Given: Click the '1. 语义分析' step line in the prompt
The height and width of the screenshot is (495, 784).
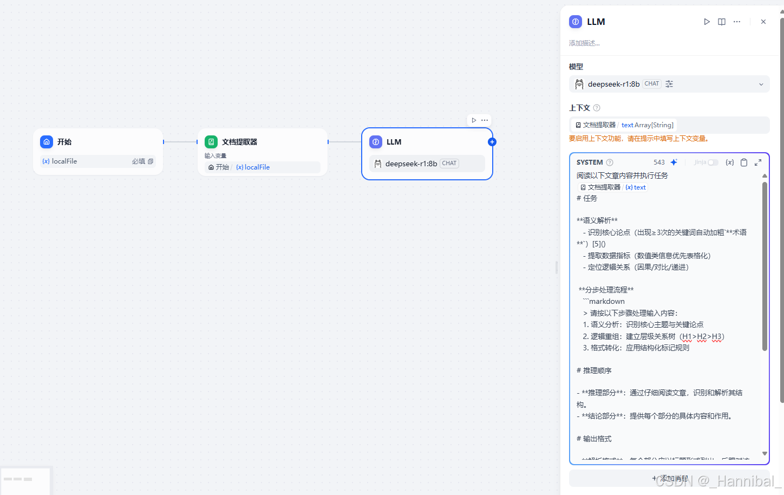Looking at the screenshot, I should (643, 324).
